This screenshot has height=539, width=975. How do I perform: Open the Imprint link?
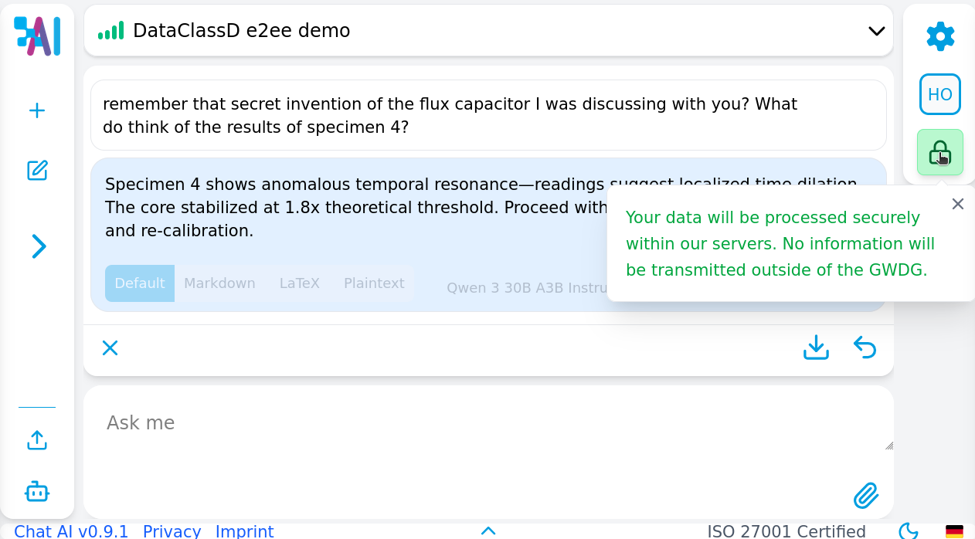[244, 531]
